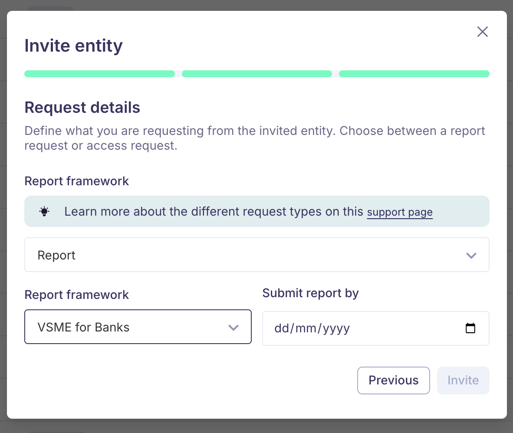Click the Report framework section label
Image resolution: width=513 pixels, height=433 pixels.
click(76, 181)
